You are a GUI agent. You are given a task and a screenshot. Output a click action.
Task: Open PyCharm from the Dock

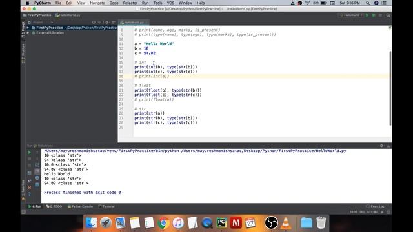(x=221, y=223)
